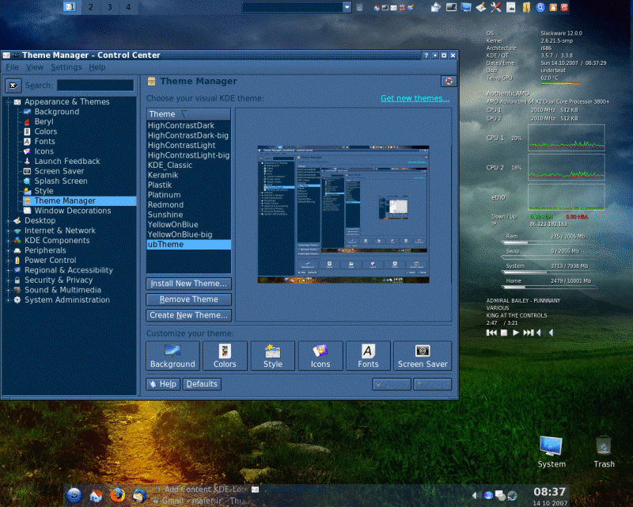Launch Firefox from the bottom panel
This screenshot has height=507, width=633.
pos(117,495)
